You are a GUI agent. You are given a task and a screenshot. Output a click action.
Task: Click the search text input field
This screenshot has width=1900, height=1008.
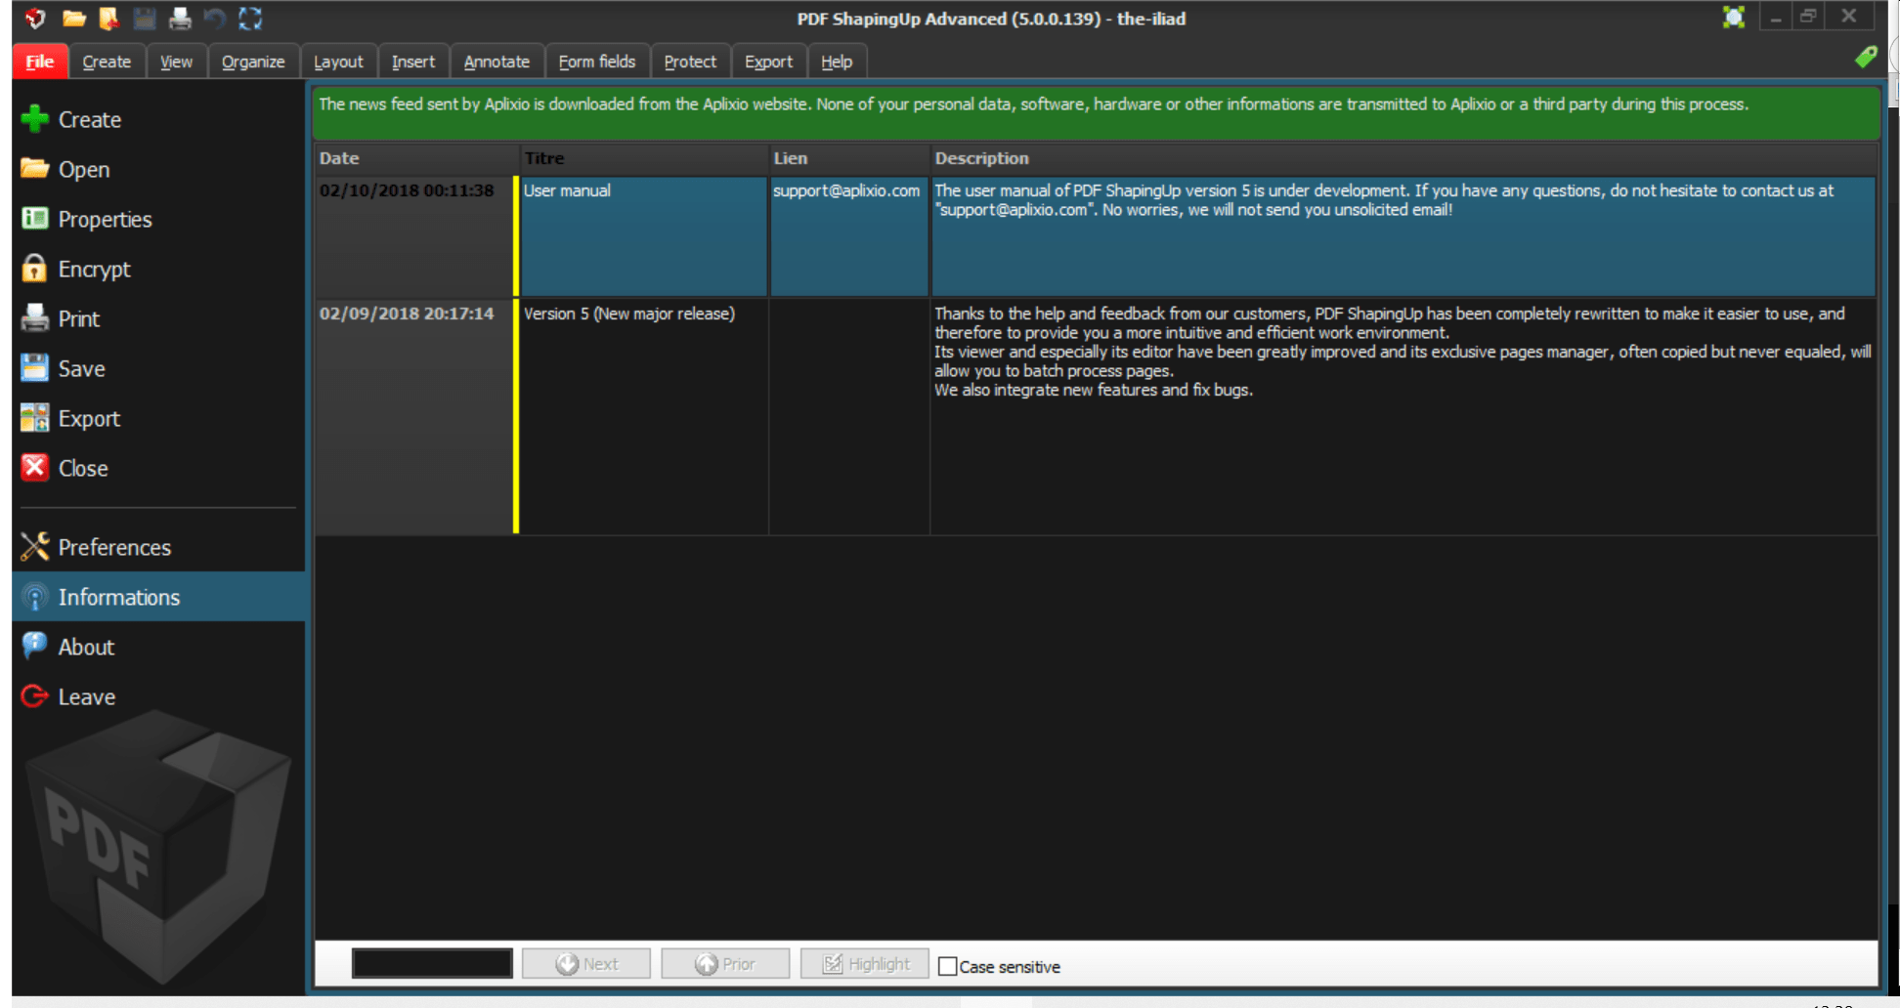(x=432, y=964)
